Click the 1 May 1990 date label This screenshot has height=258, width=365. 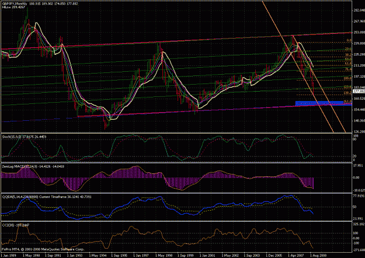(31, 255)
